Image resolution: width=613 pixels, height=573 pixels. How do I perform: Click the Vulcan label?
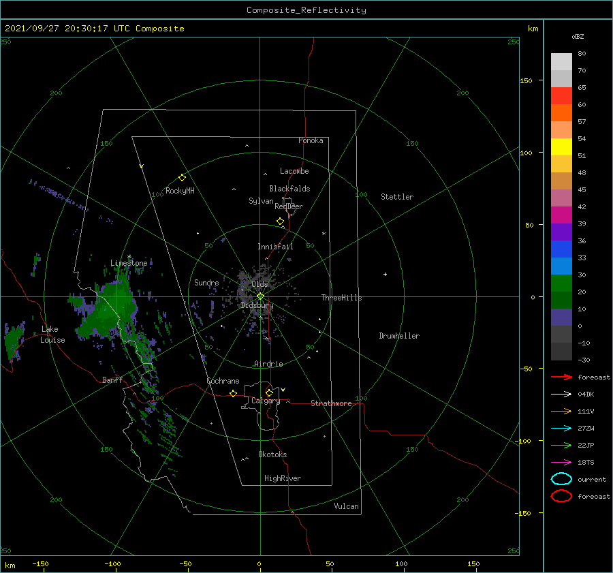point(347,506)
